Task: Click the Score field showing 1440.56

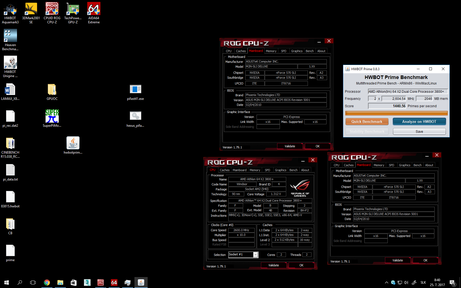Action: tap(387, 106)
